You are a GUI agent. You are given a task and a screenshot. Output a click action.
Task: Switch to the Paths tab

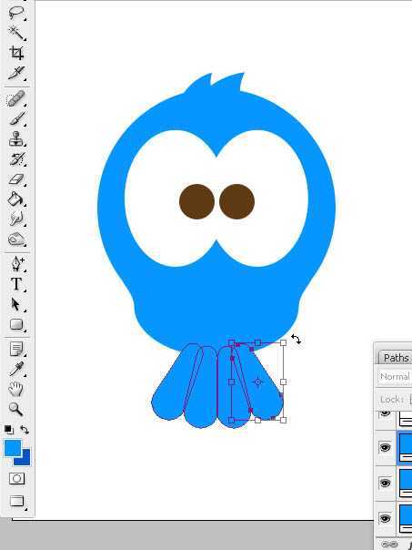pos(396,358)
